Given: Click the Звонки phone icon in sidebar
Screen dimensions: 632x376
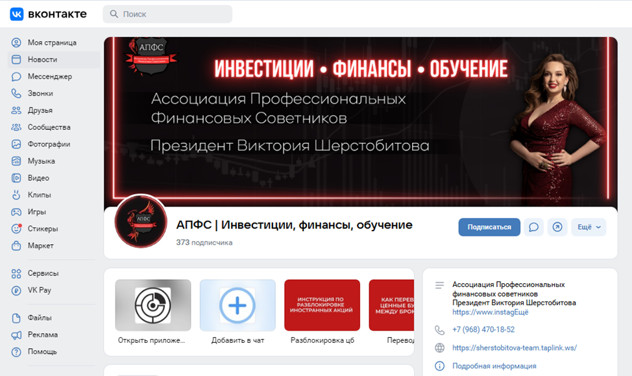Looking at the screenshot, I should pos(16,94).
